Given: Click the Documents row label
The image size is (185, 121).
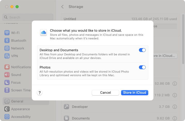Looking at the screenshot, I should 81,118.
